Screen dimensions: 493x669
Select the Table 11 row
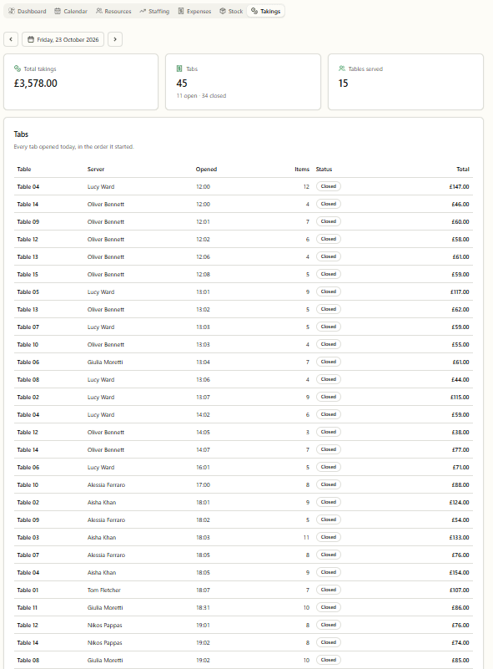pyautogui.click(x=244, y=607)
